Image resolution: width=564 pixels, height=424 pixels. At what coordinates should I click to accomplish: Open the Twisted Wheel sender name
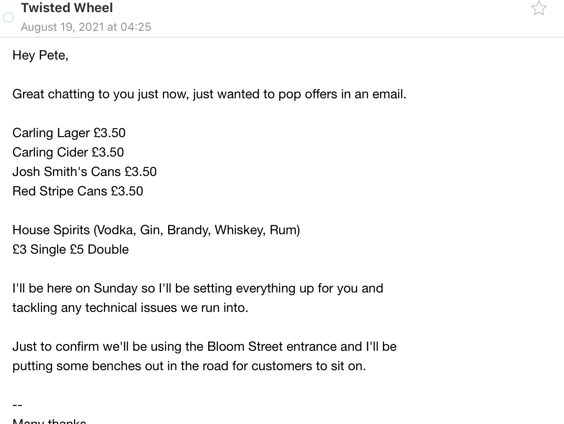[x=67, y=8]
